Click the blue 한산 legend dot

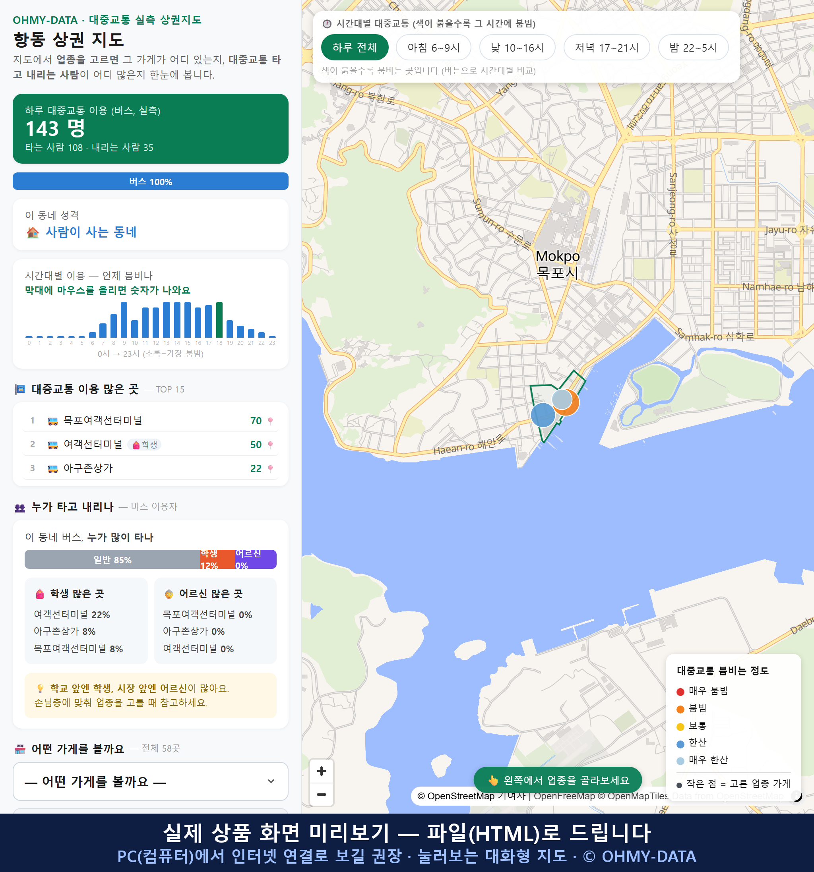(x=680, y=744)
